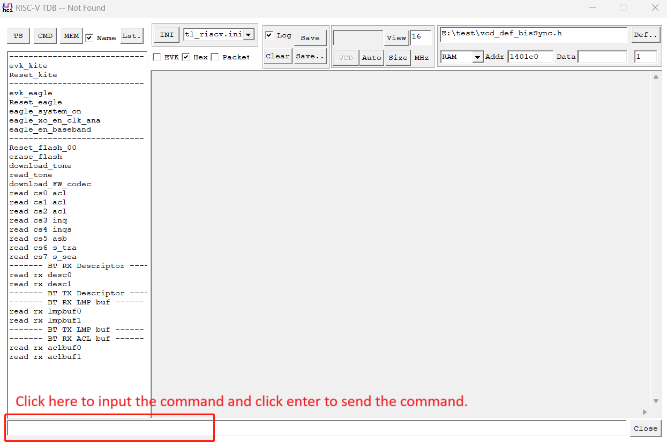Click the INI button

pos(167,35)
